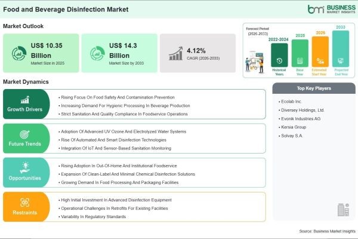Click the 2025 year label above green bar
The height and width of the screenshot is (239, 358).
click(300, 35)
